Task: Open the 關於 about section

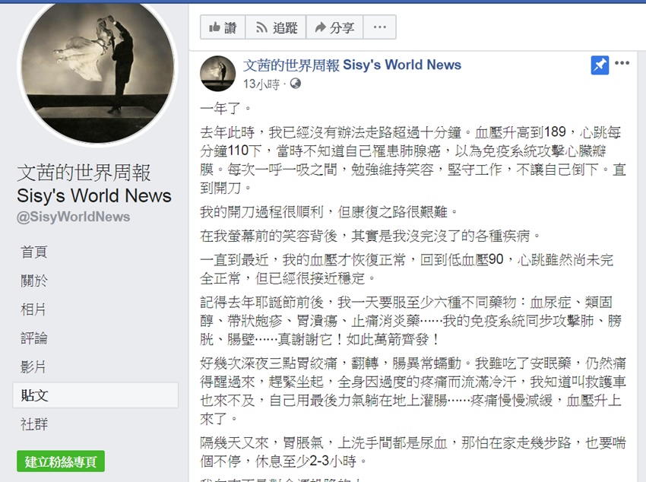Action: tap(34, 281)
